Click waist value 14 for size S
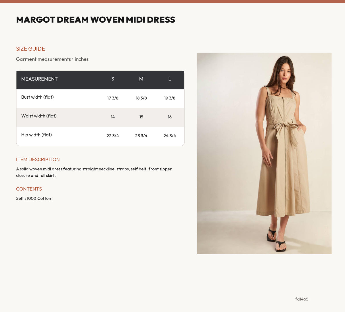 pyautogui.click(x=113, y=117)
